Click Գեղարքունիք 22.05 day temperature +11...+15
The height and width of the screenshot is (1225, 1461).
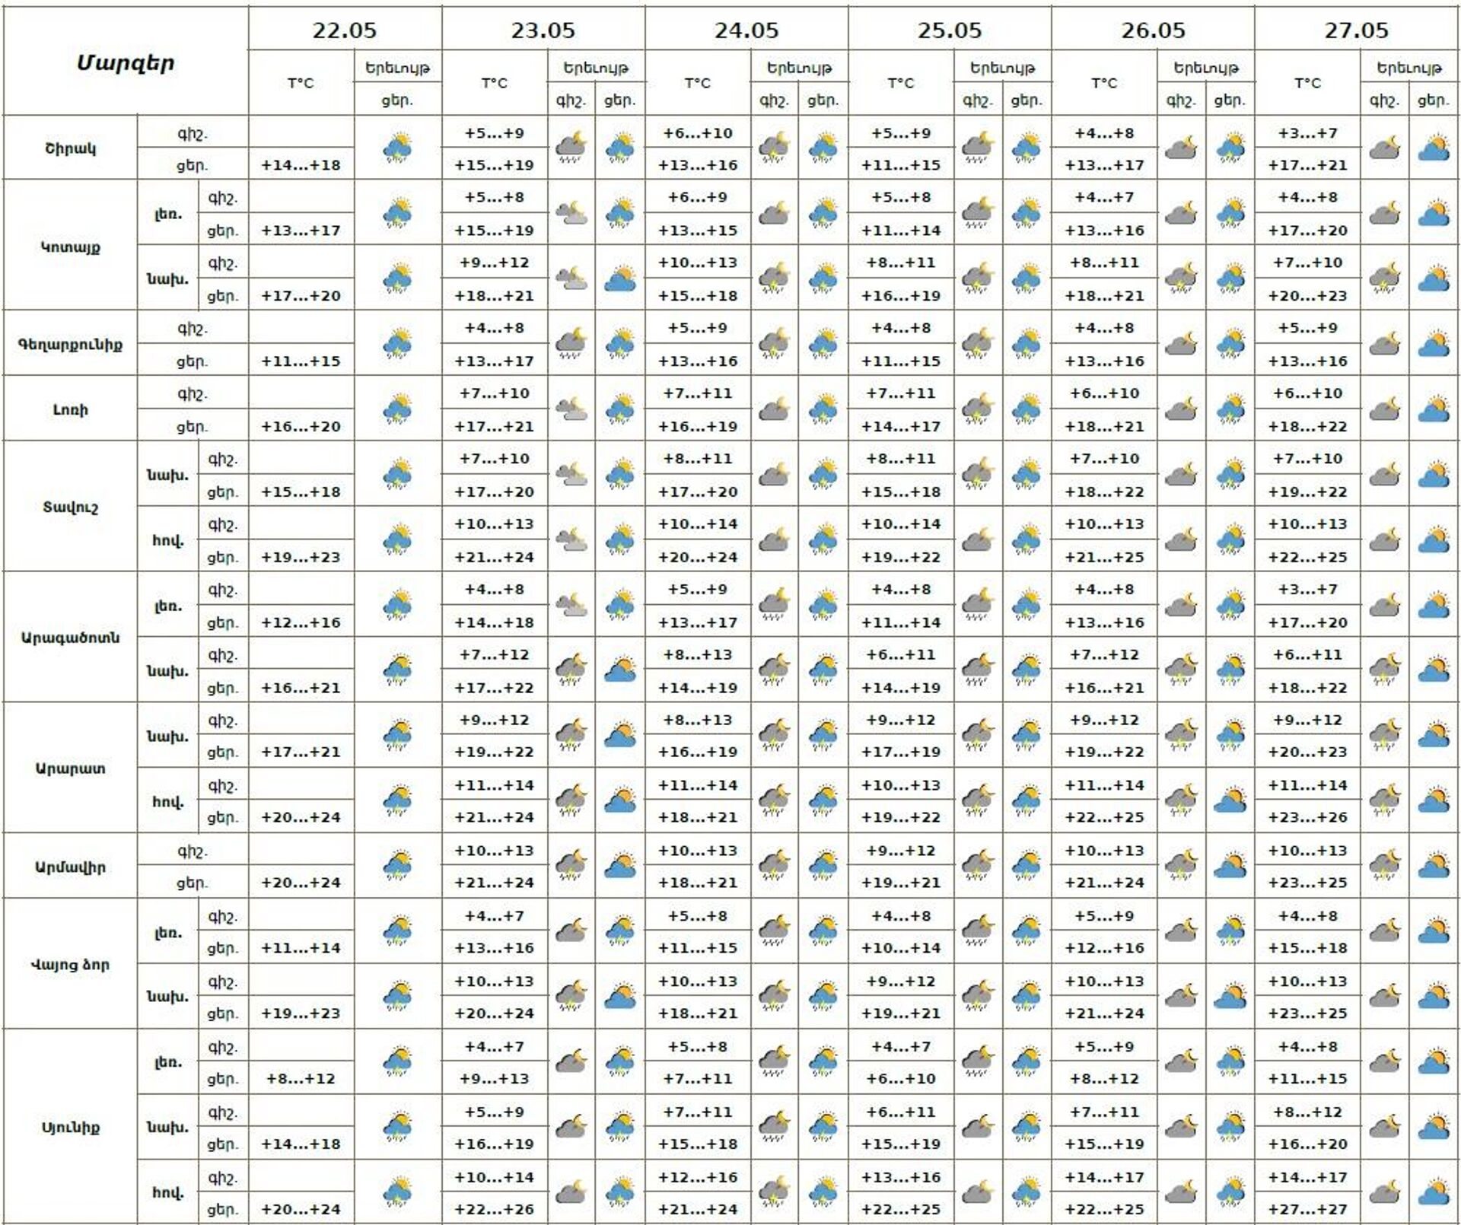point(301,361)
